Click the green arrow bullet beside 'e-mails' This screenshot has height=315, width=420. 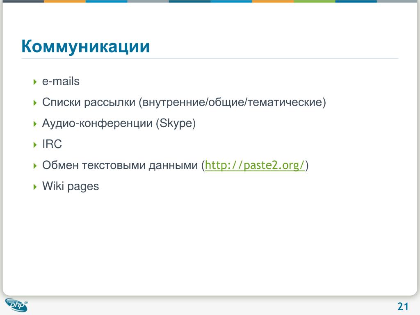coord(35,82)
